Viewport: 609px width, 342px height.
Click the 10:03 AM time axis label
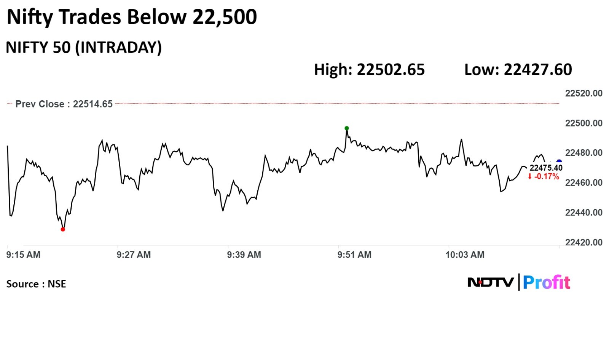pyautogui.click(x=465, y=255)
